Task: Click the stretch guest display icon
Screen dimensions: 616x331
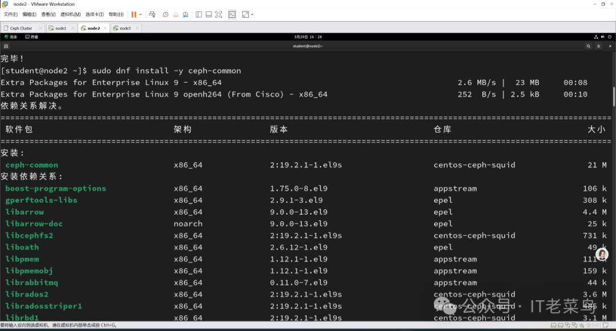Action: (245, 14)
